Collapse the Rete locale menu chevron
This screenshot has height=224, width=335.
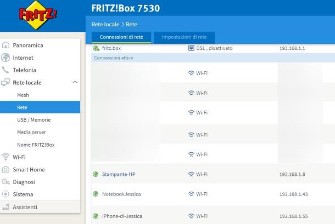[75, 82]
